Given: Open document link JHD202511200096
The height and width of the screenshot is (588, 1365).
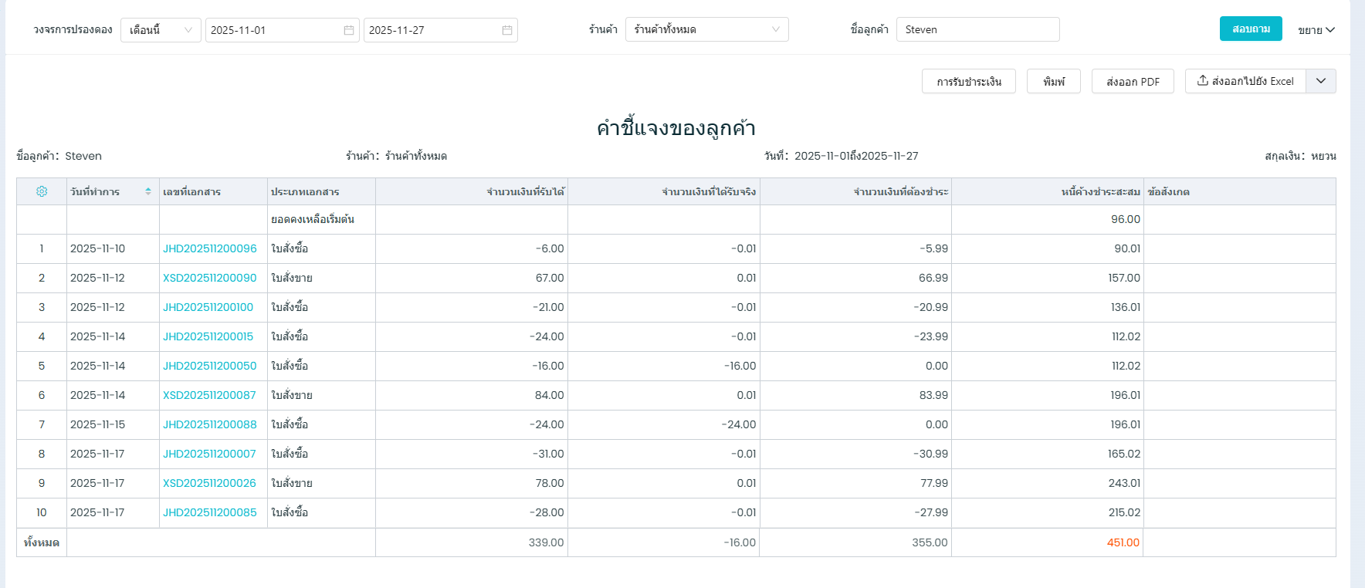Looking at the screenshot, I should tap(210, 248).
